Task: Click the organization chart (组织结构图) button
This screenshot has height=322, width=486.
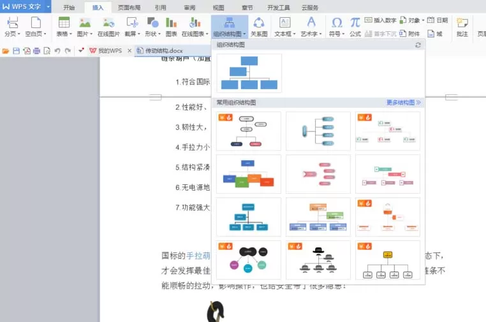Action: [x=230, y=27]
